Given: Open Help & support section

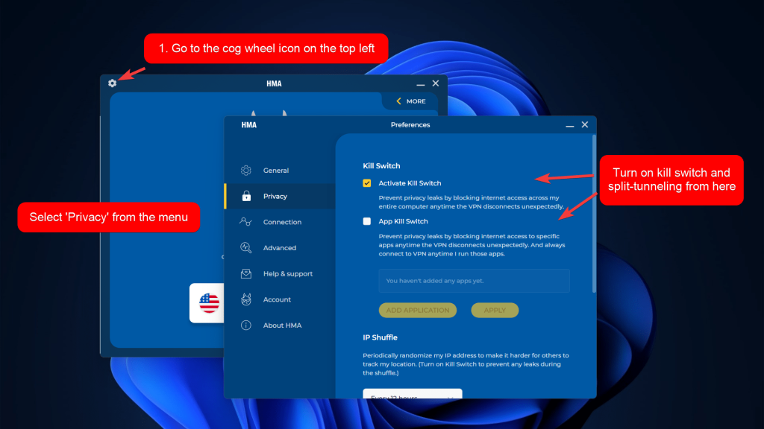Looking at the screenshot, I should coord(281,273).
